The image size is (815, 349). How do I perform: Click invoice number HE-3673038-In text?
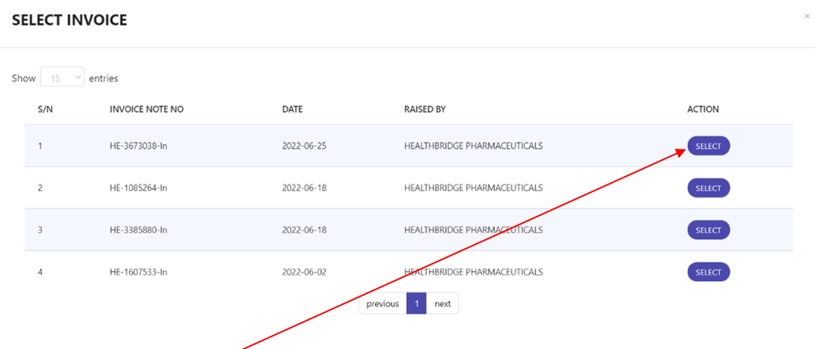pyautogui.click(x=138, y=146)
